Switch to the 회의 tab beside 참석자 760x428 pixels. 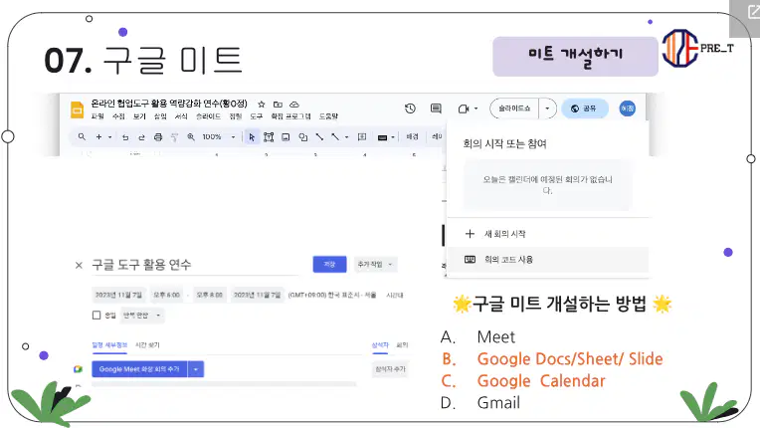[402, 345]
